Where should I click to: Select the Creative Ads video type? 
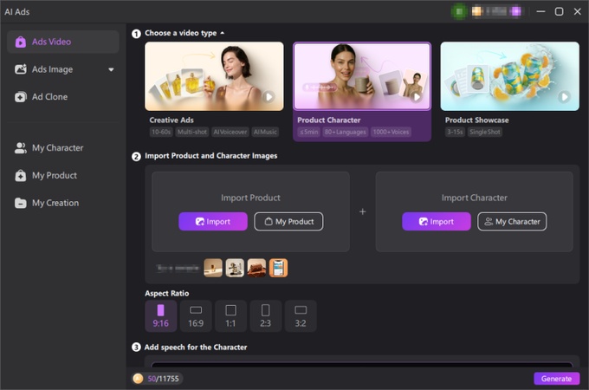[x=214, y=90]
